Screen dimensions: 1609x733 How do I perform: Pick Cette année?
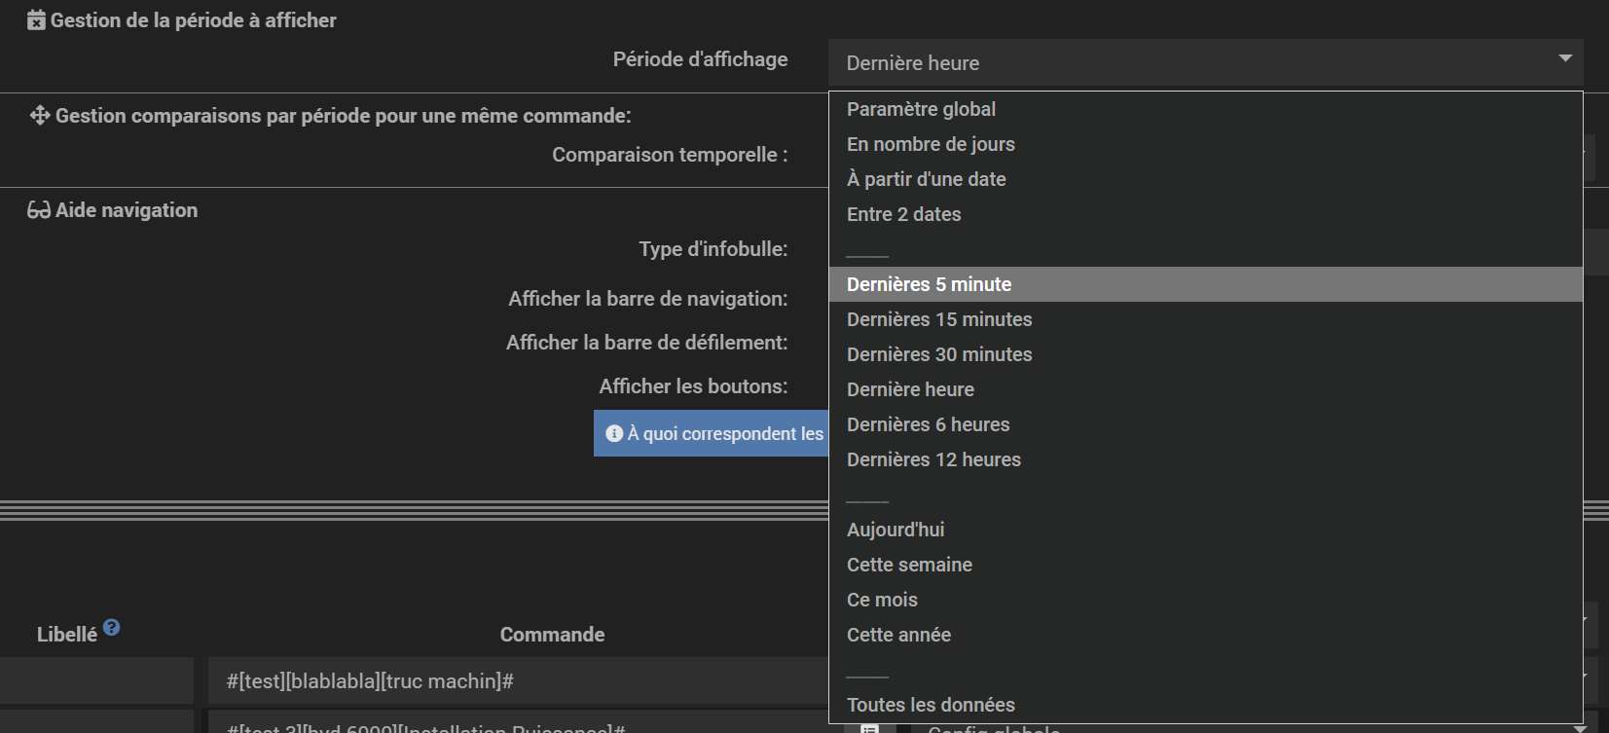pyautogui.click(x=1205, y=635)
